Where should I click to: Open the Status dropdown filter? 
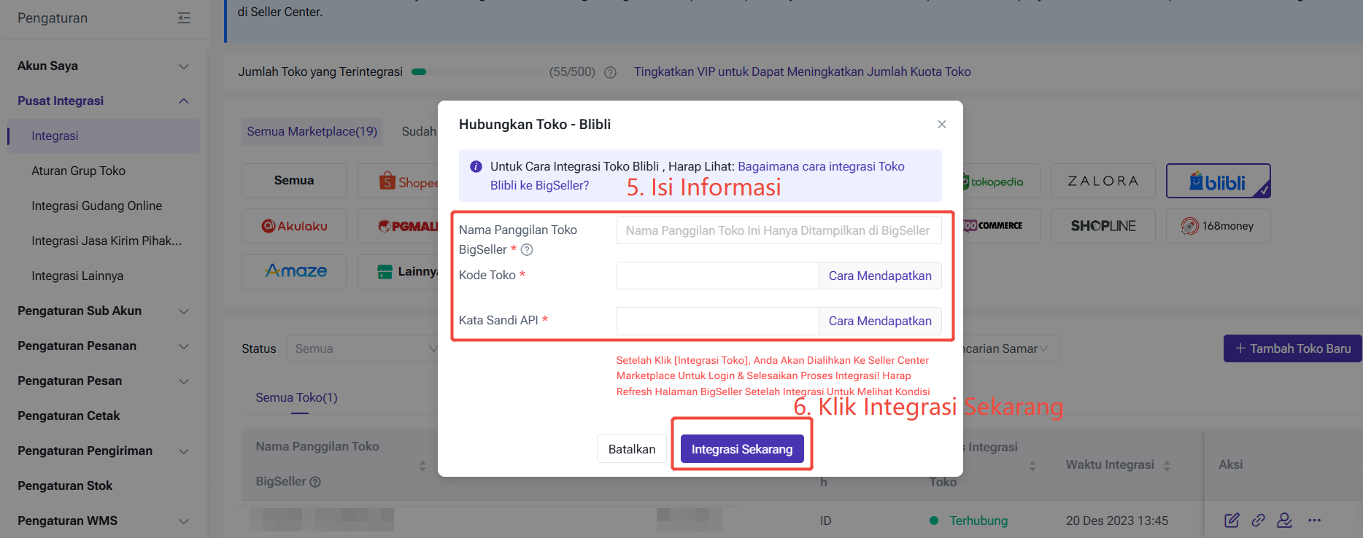coord(363,348)
